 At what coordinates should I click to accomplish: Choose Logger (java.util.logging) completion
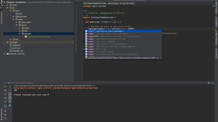(123, 41)
